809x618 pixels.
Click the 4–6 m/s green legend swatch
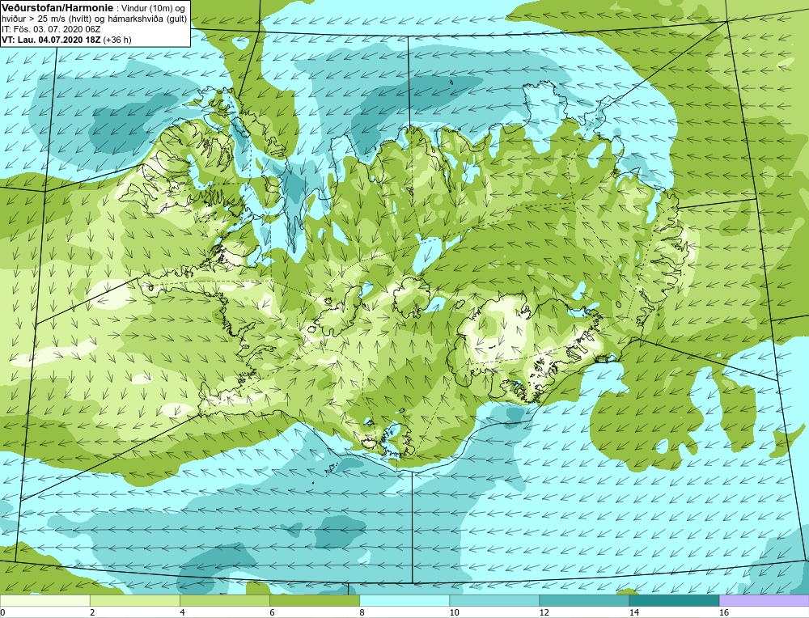(224, 600)
